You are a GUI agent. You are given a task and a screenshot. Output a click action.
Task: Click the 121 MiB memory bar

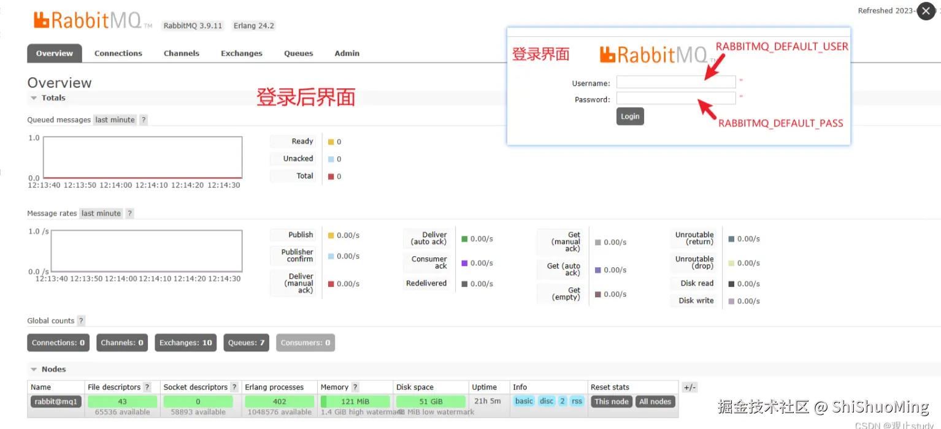click(x=355, y=401)
